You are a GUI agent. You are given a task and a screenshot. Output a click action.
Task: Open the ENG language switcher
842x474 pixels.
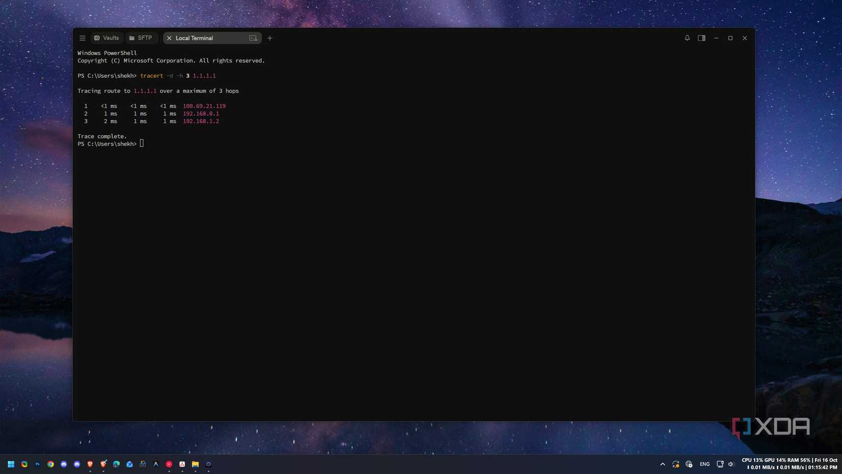tap(705, 464)
